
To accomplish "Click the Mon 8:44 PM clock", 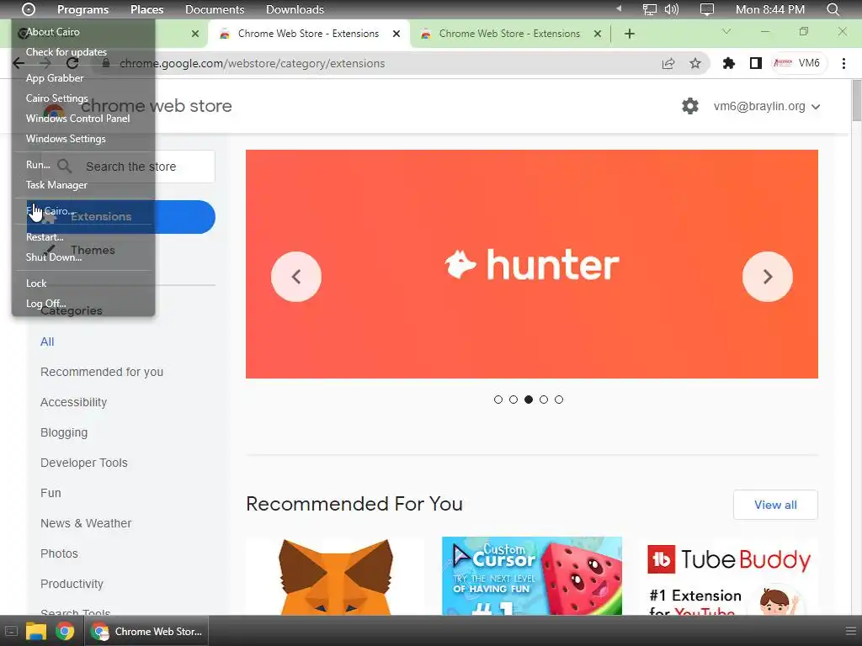I will tap(770, 9).
